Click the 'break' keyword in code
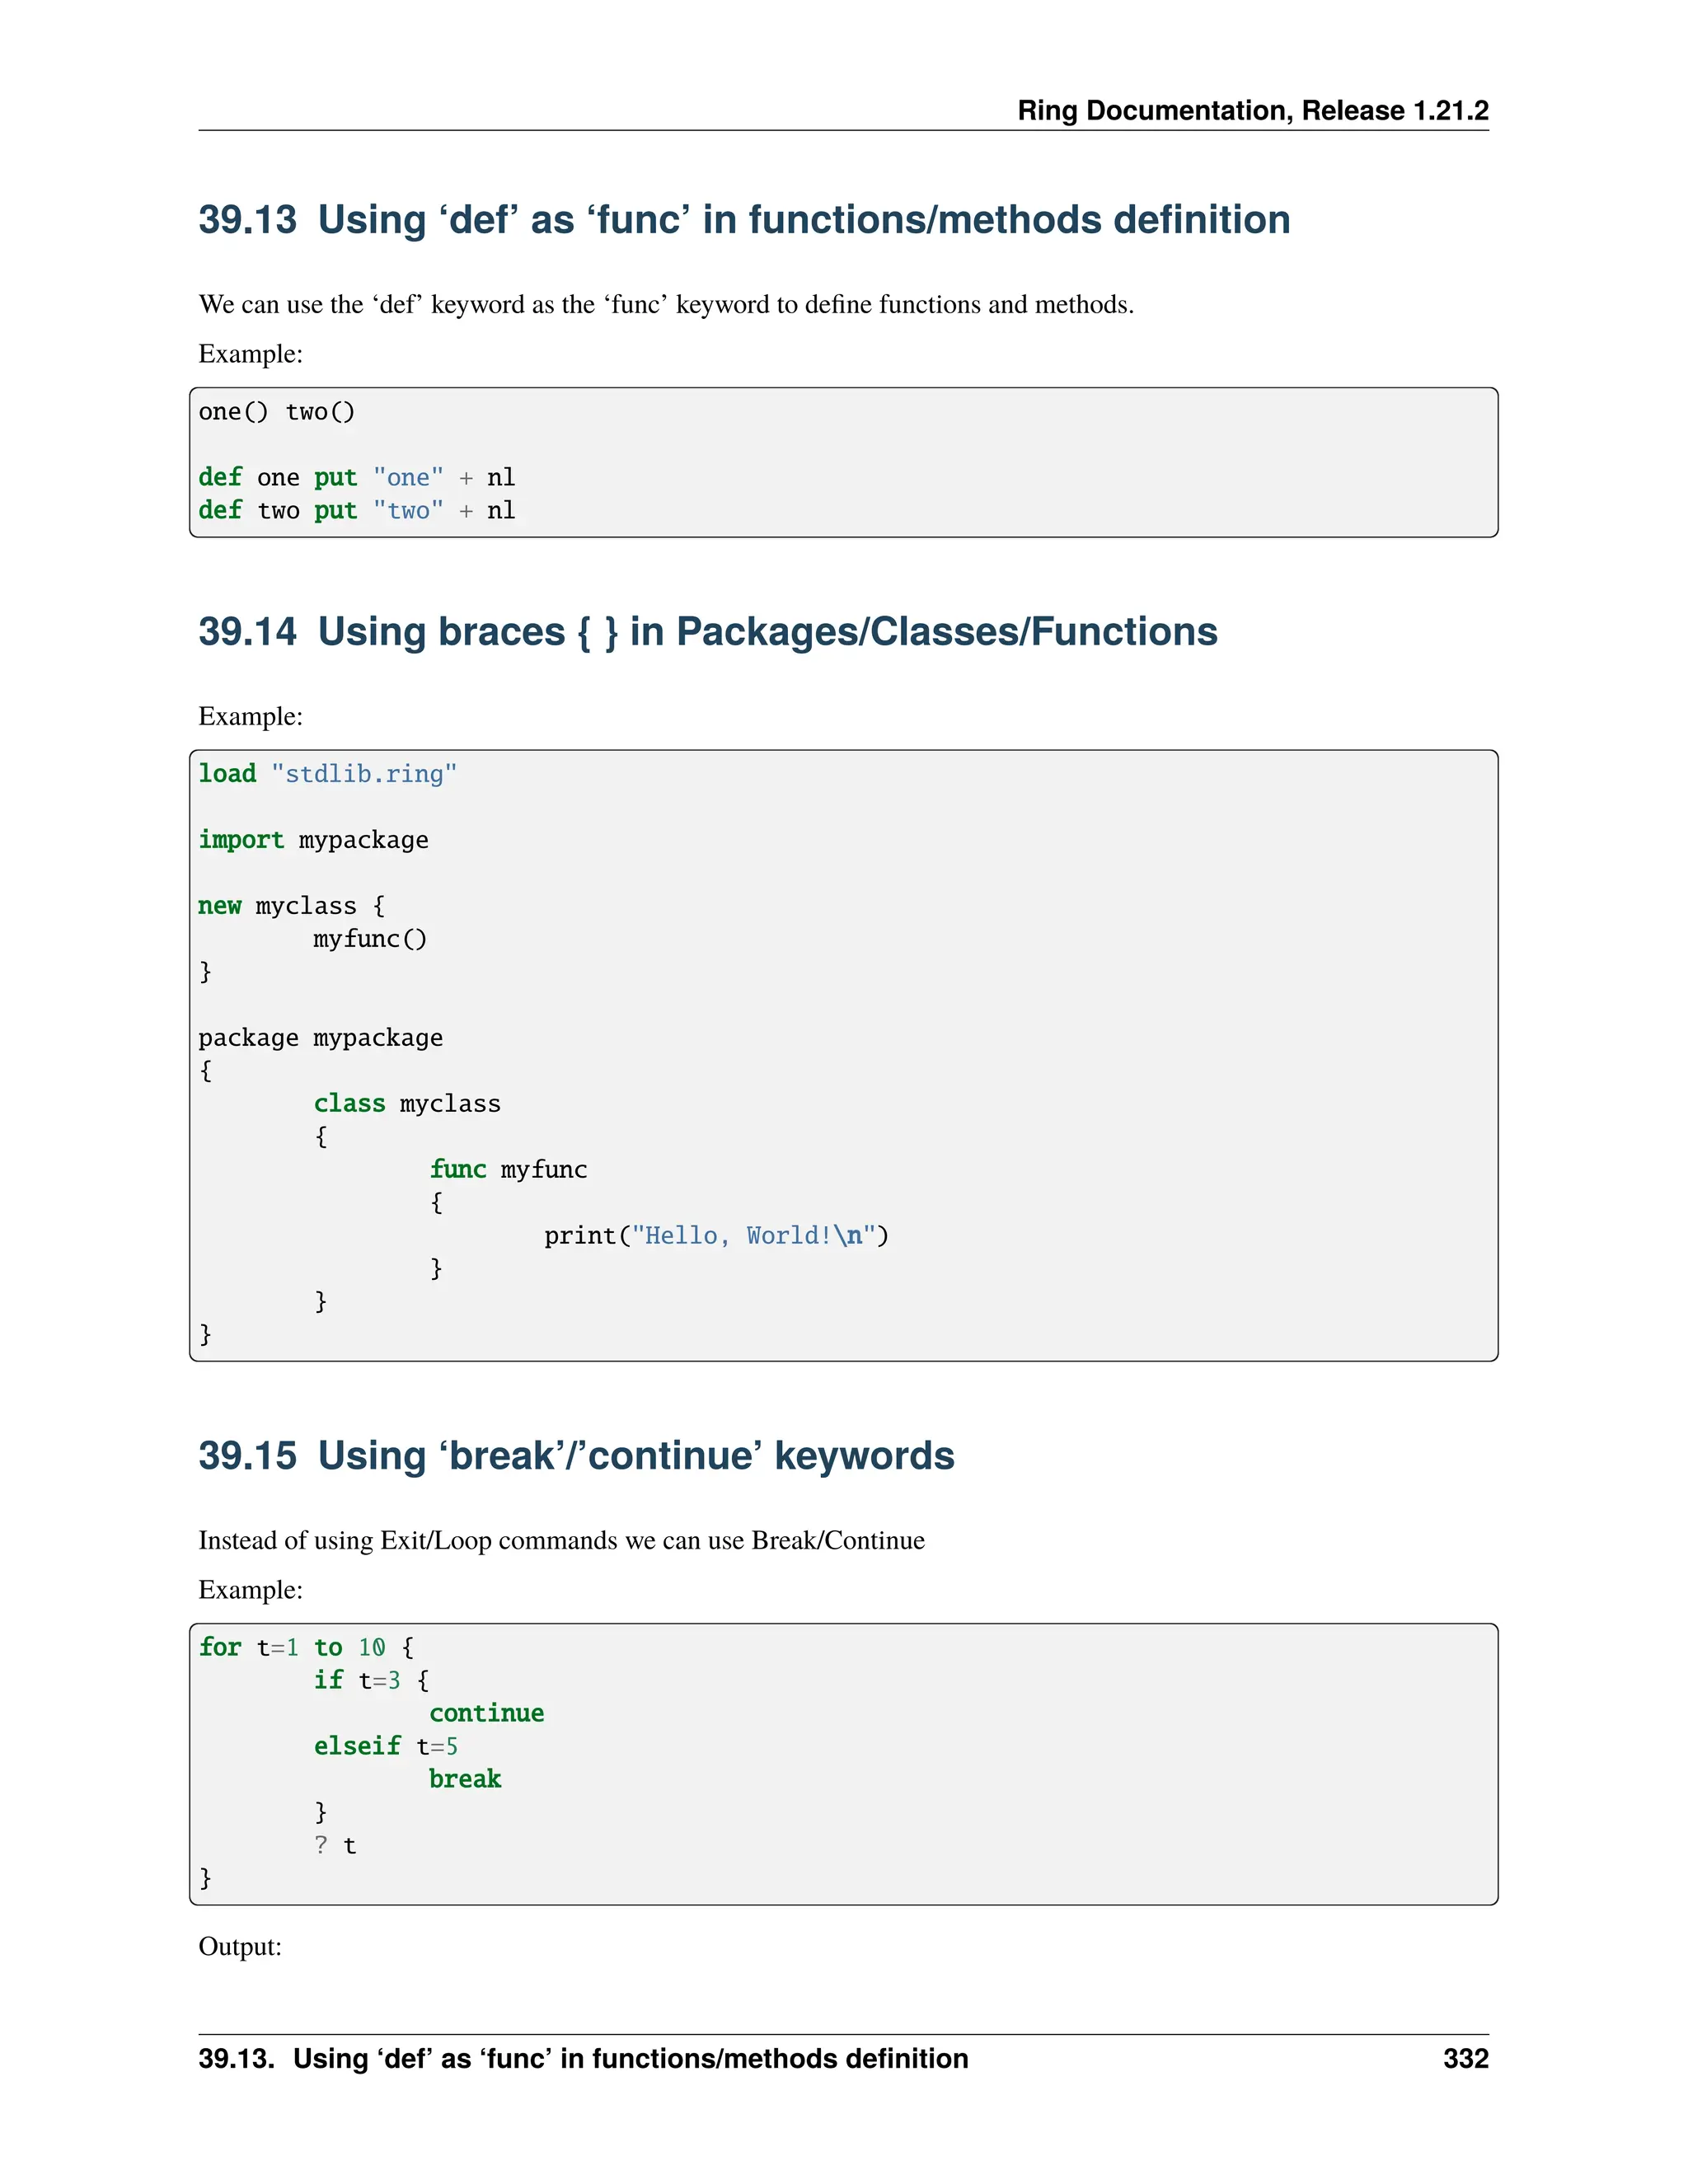Screen dimensions: 1688x2184 tap(465, 1780)
